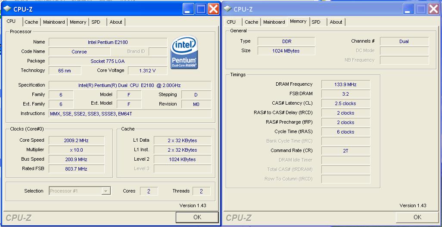Click the Channels # value 'Dual'
The image size is (442, 227).
(x=404, y=41)
